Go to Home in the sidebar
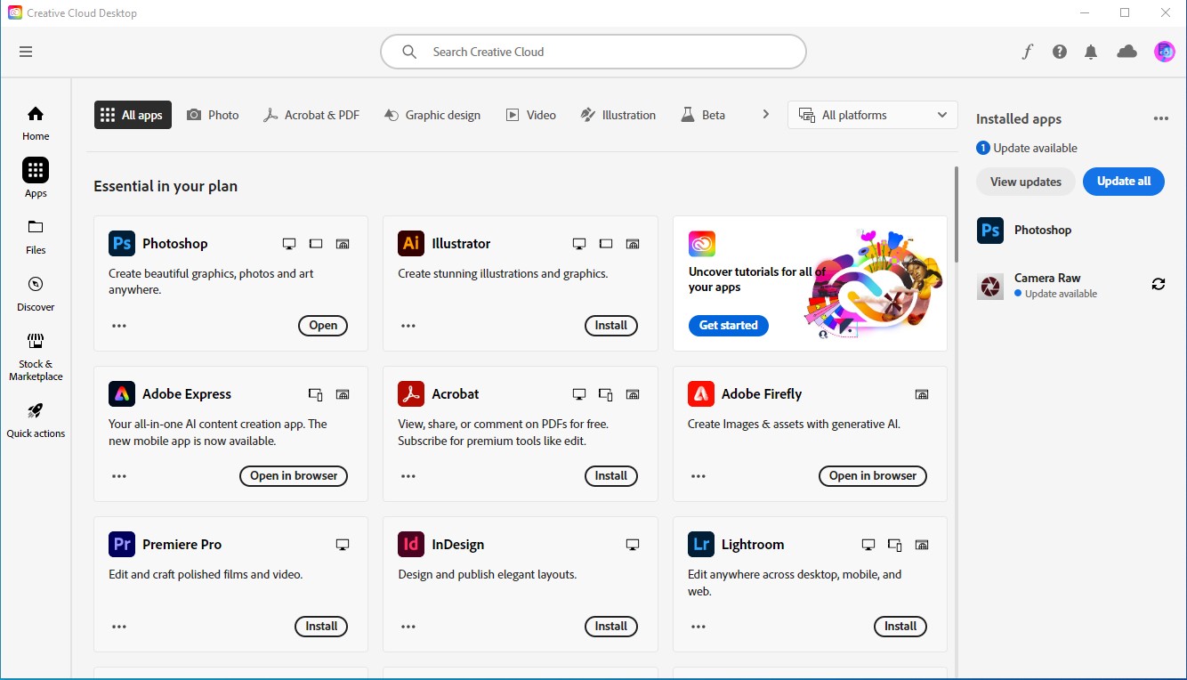 [36, 123]
